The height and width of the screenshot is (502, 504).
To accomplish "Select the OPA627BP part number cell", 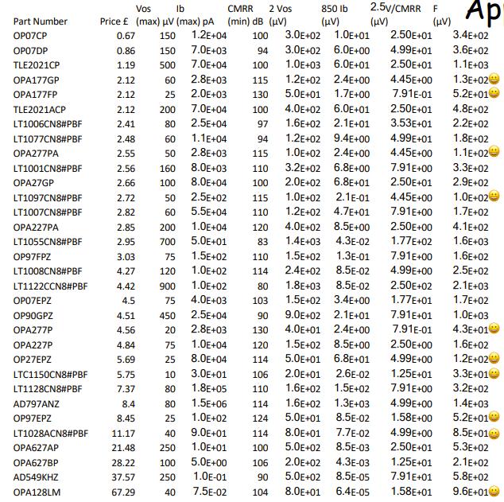I will click(x=36, y=462).
